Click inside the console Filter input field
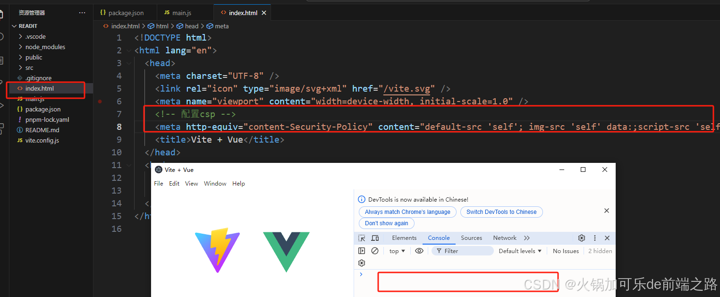Viewport: 720px width, 297px height. click(x=463, y=251)
